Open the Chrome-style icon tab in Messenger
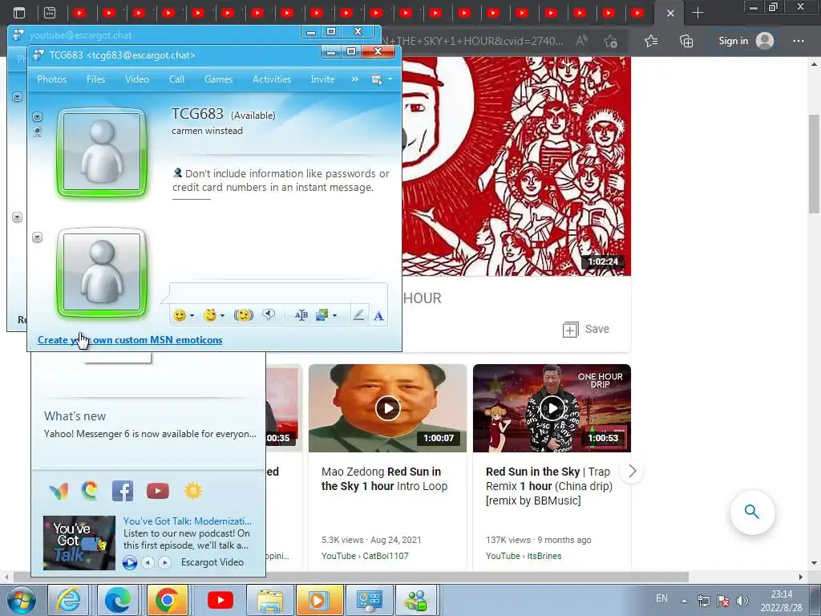This screenshot has width=821, height=616. [x=90, y=490]
